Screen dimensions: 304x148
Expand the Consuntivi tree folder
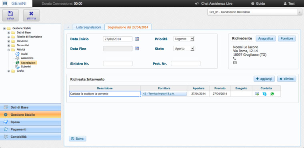point(8,45)
